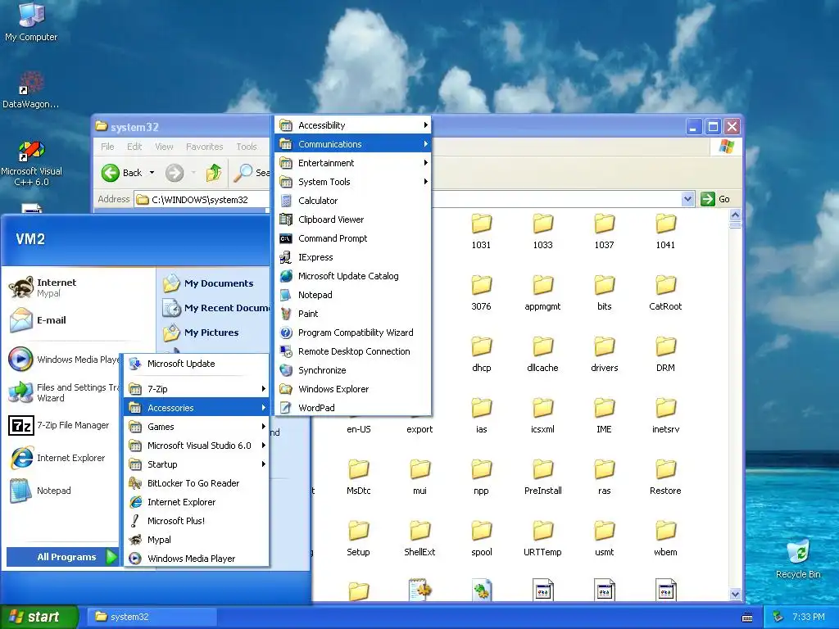Click on-screen keyboard tray icon

[747, 618]
